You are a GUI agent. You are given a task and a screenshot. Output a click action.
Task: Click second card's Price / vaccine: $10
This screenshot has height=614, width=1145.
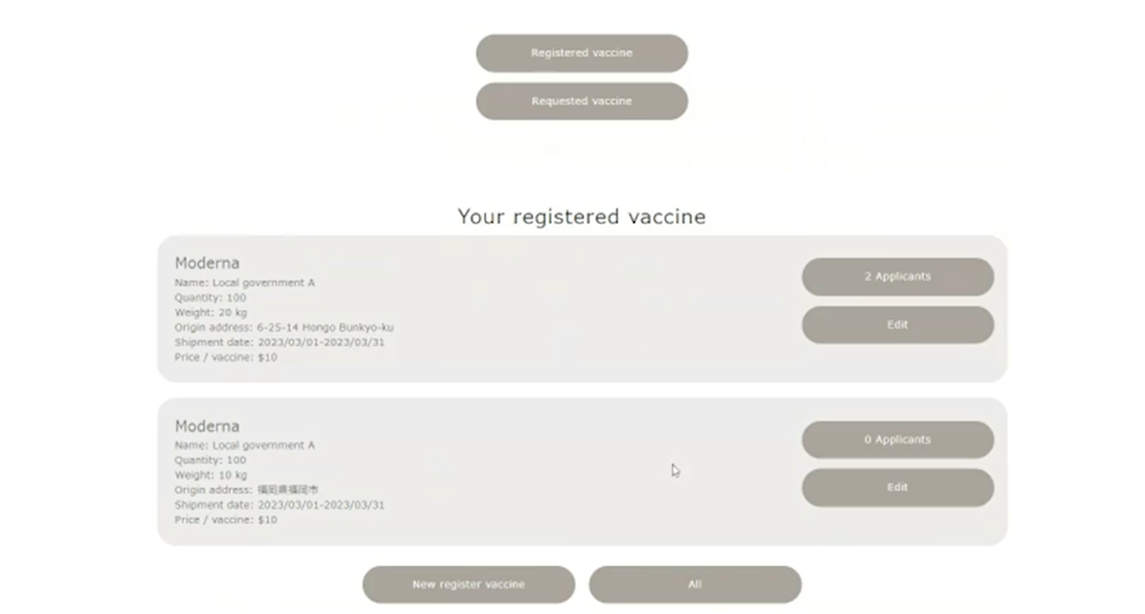[x=226, y=520]
